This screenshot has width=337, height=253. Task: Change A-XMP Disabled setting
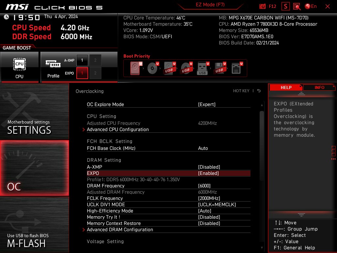coord(168,167)
